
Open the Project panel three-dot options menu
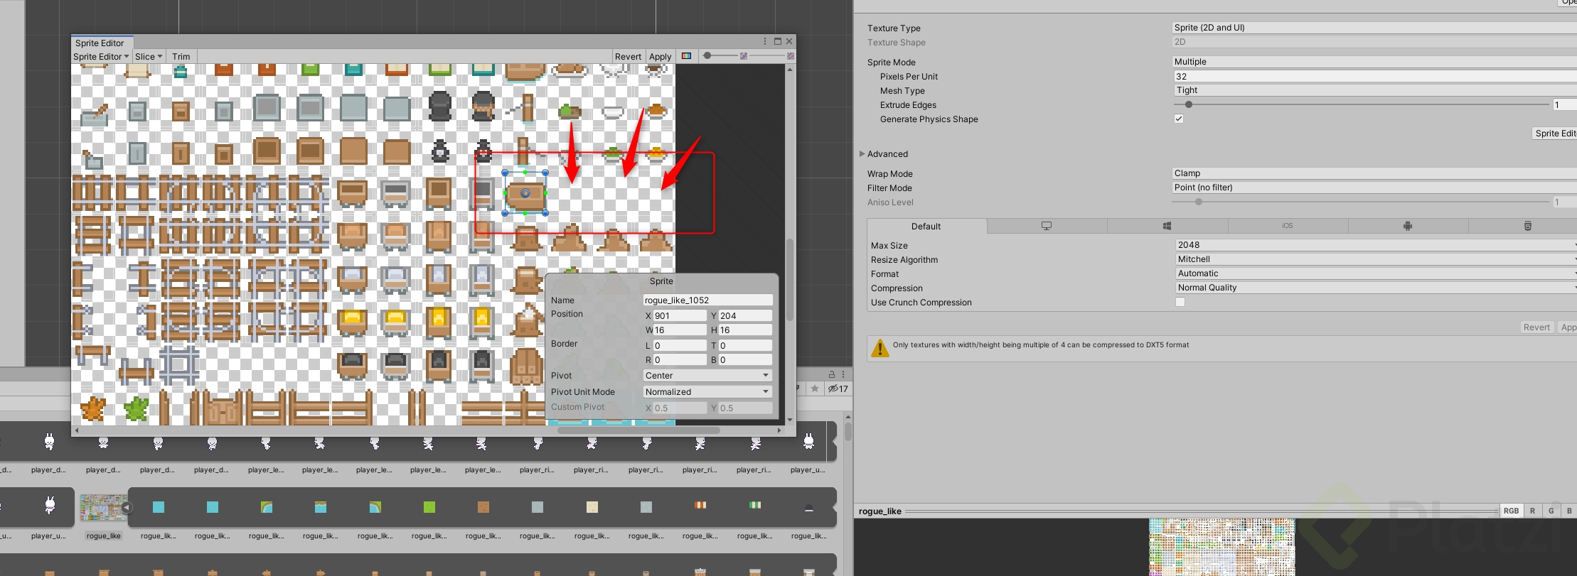point(843,374)
